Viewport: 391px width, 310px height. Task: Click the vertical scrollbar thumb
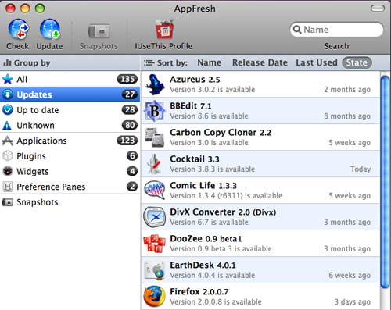coord(385,181)
